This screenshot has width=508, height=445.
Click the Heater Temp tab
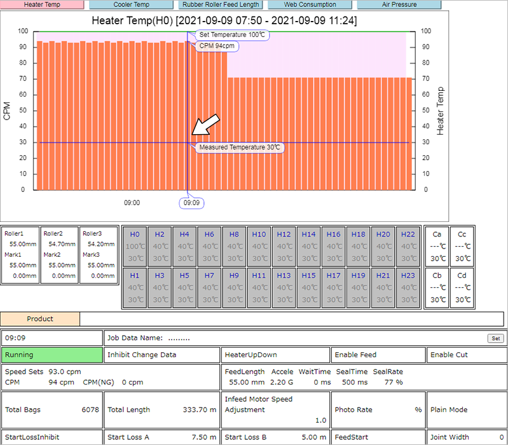pos(42,4)
